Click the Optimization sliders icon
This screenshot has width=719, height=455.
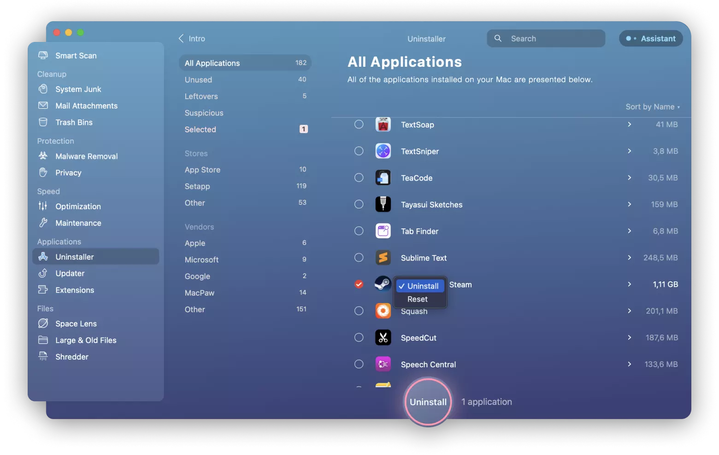(43, 206)
